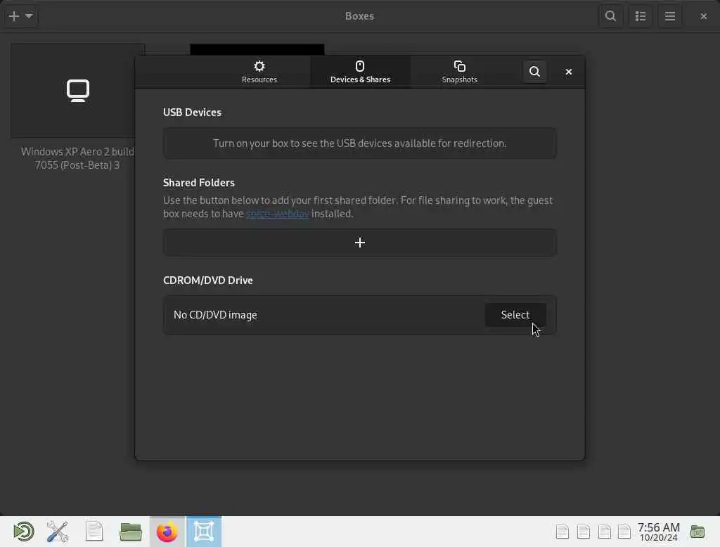Screen dimensions: 720x547
Task: Close the Boxes window
Action: click(x=703, y=16)
